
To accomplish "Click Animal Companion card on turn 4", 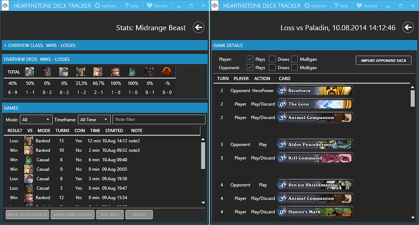I will [315, 198].
